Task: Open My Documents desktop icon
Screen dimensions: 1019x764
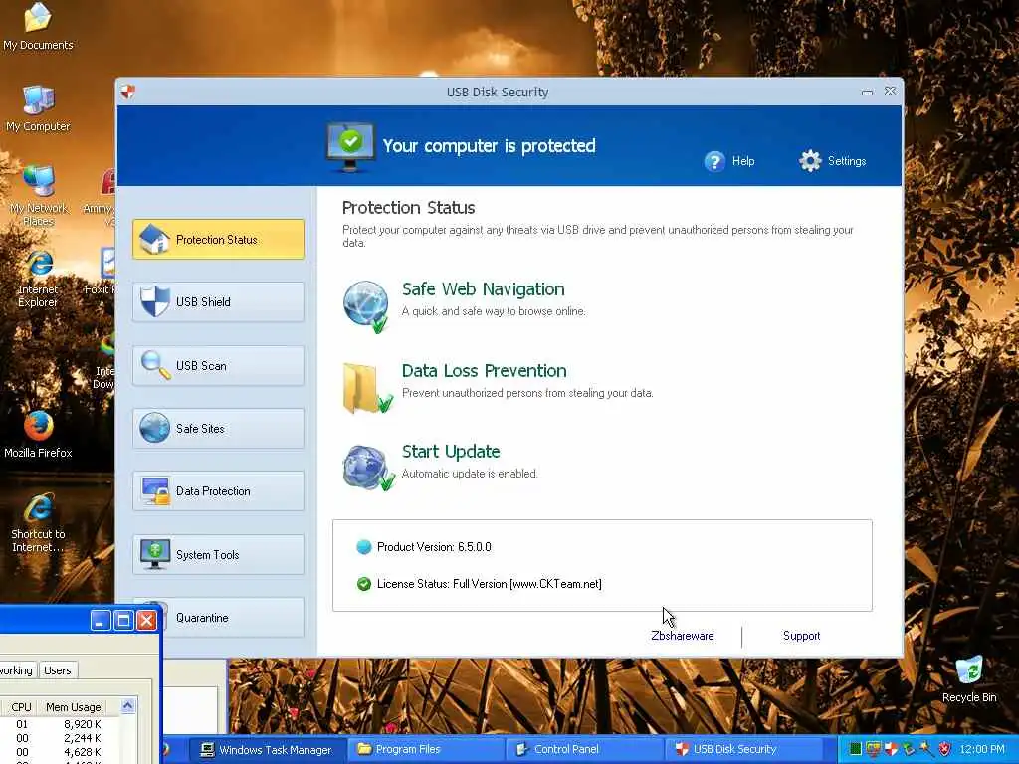Action: [x=38, y=27]
